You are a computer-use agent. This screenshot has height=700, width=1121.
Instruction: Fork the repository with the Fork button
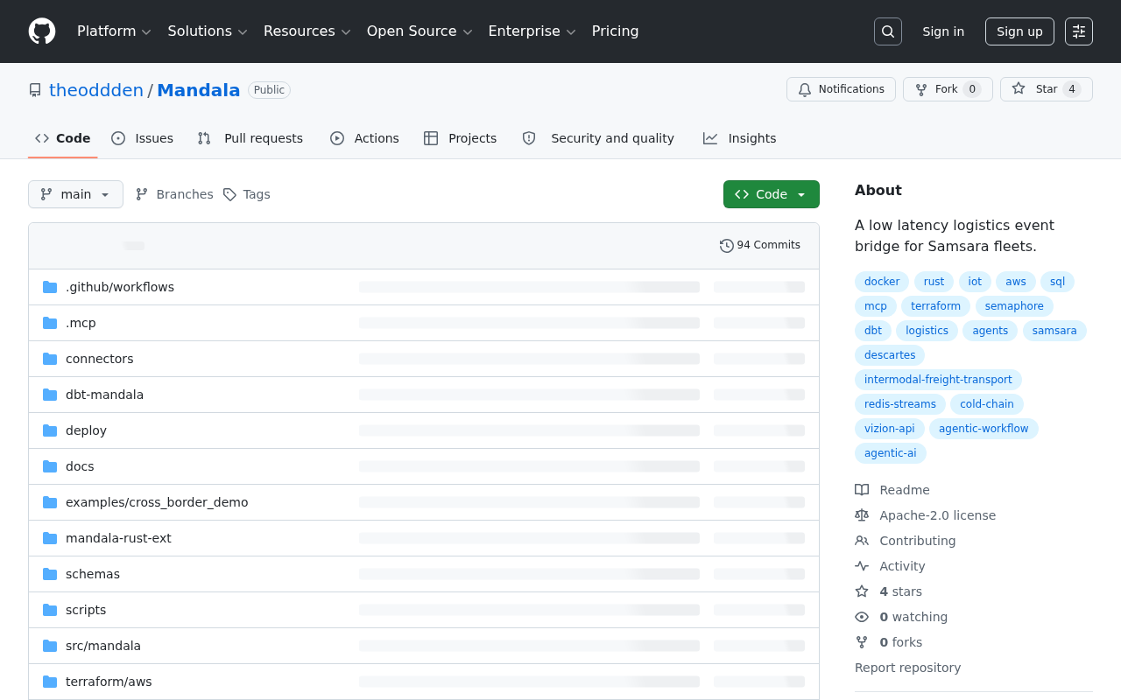pos(948,89)
